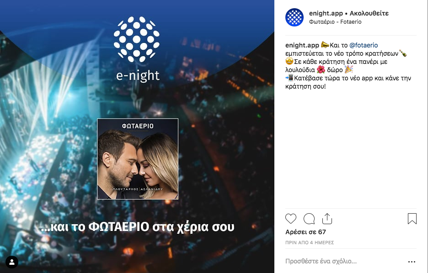
Task: Open the Φωταέριο - Fotaerio location link
Action: pos(335,22)
